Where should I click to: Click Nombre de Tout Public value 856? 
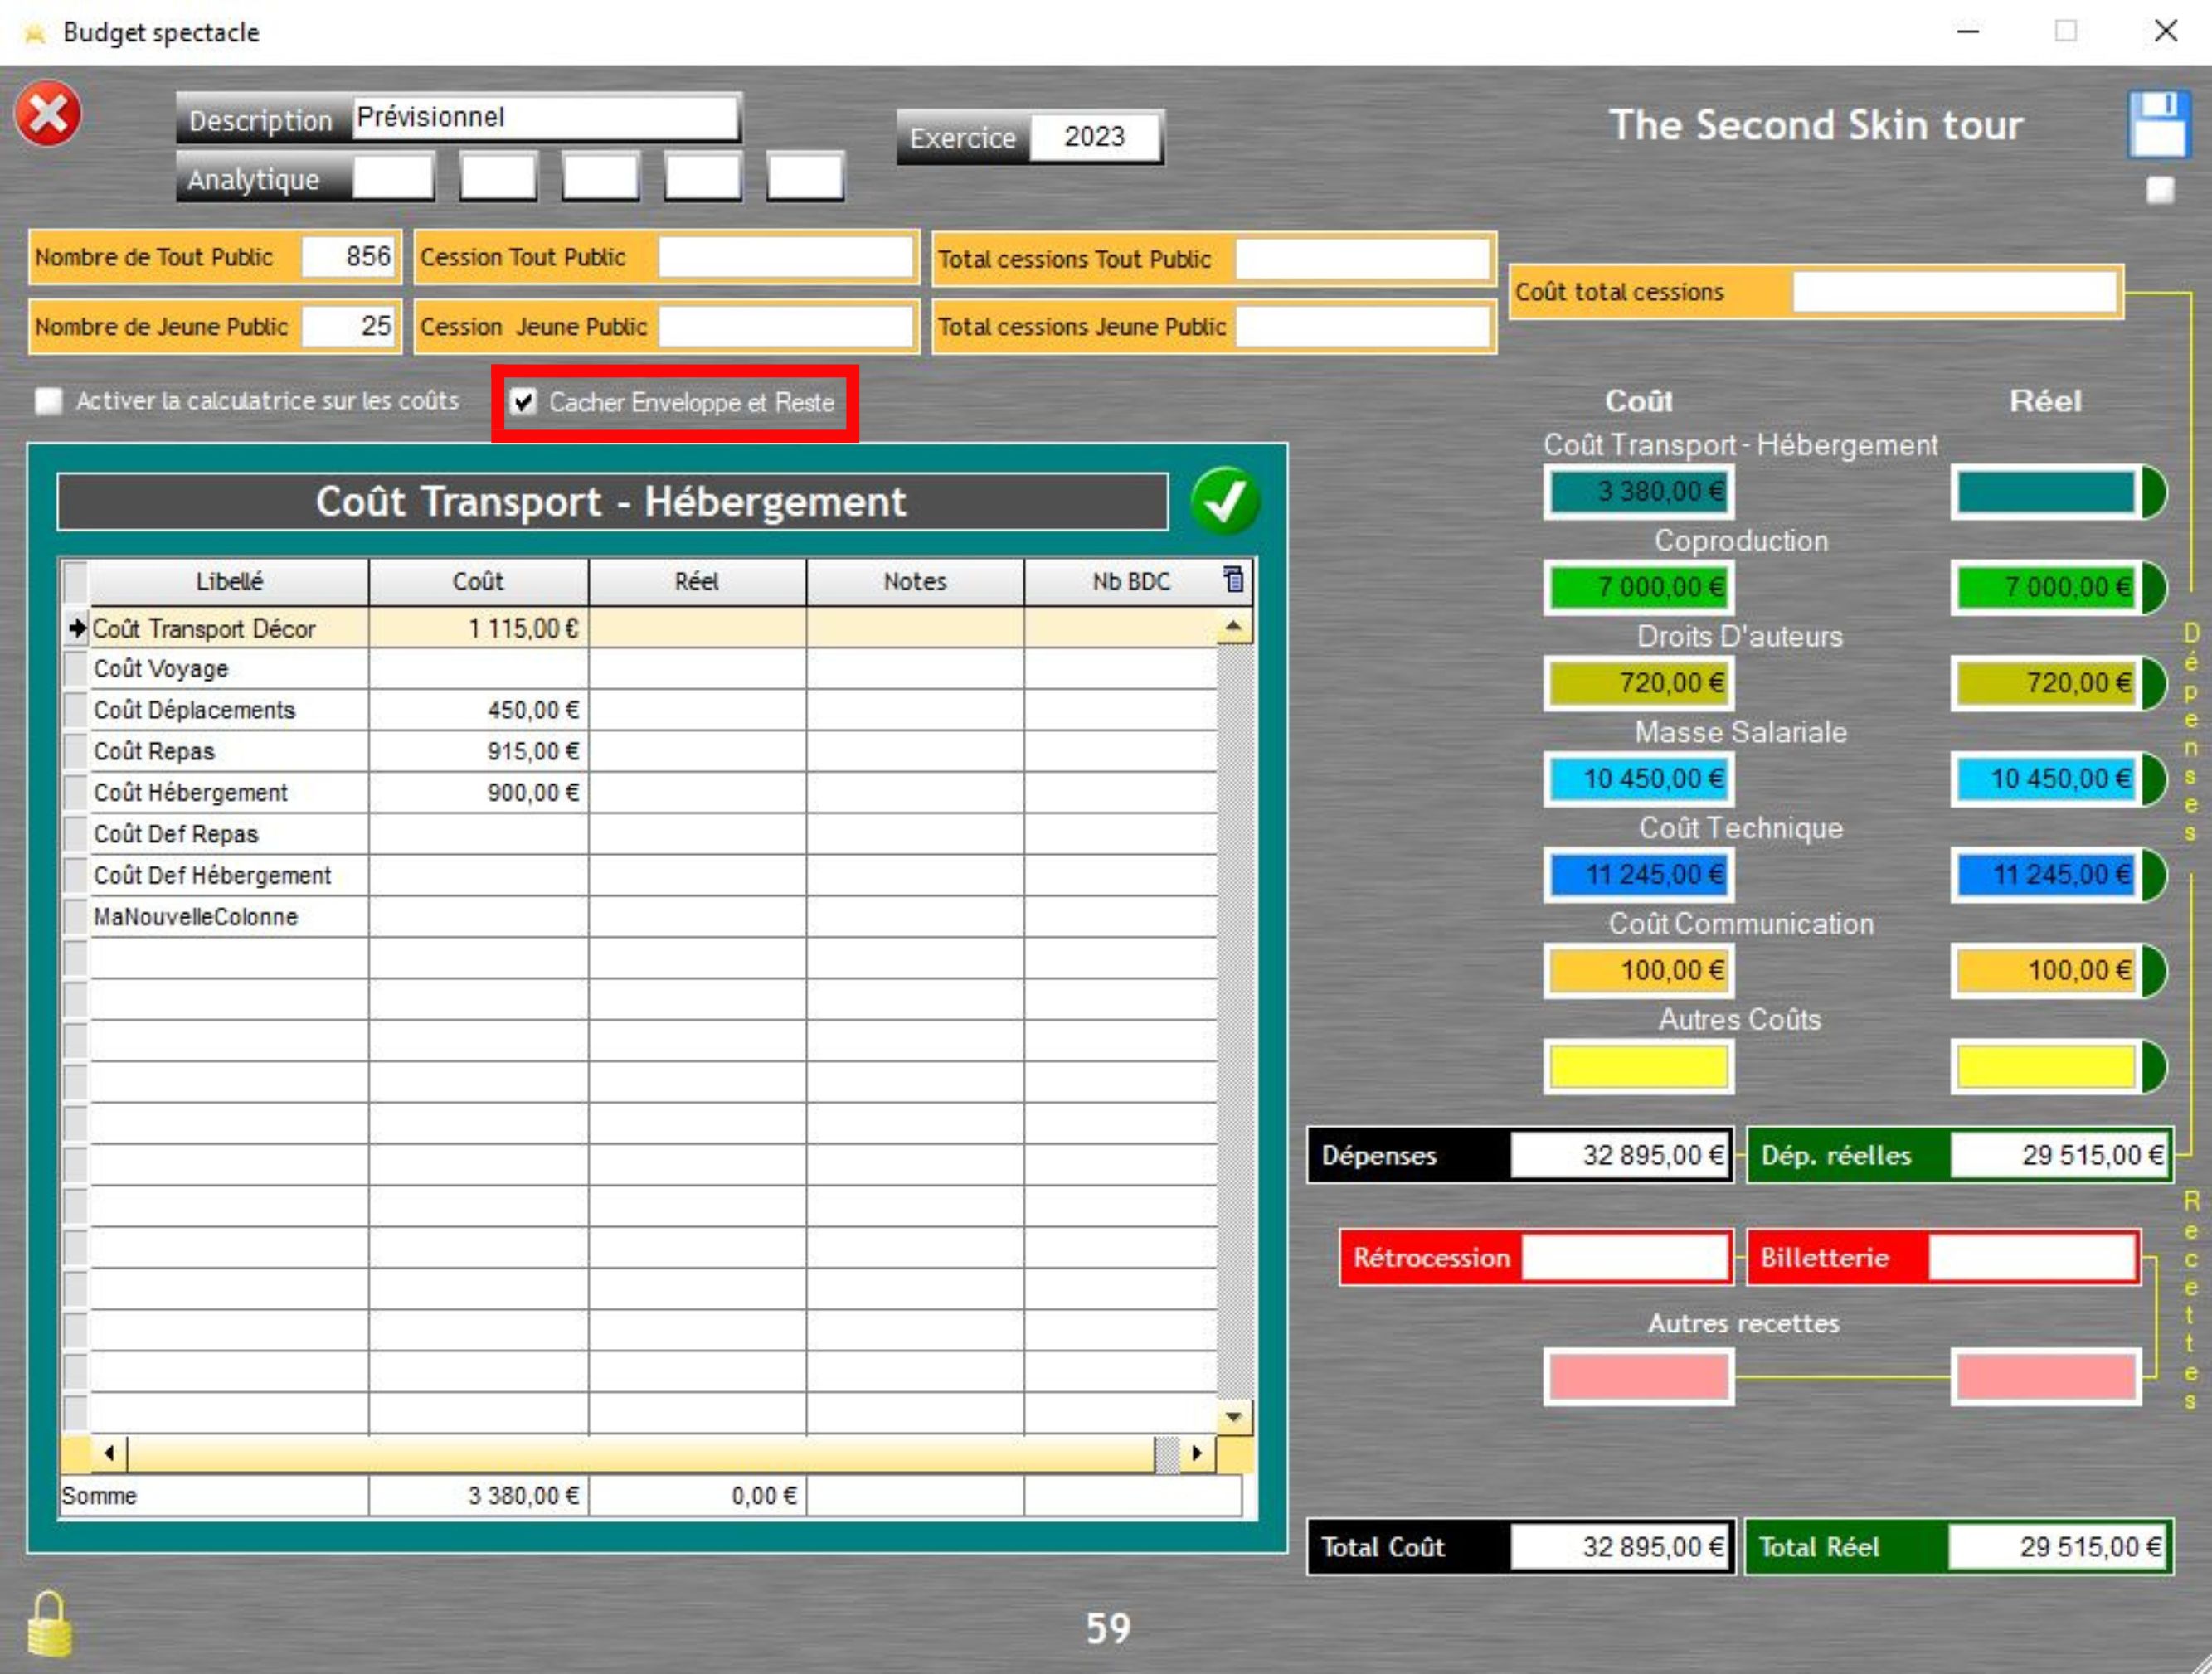point(350,257)
